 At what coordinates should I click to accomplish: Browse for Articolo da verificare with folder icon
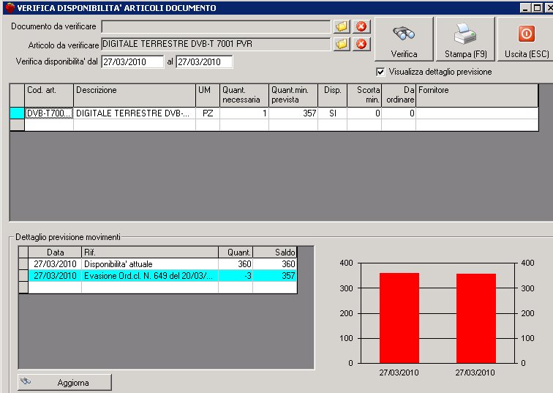(x=342, y=44)
